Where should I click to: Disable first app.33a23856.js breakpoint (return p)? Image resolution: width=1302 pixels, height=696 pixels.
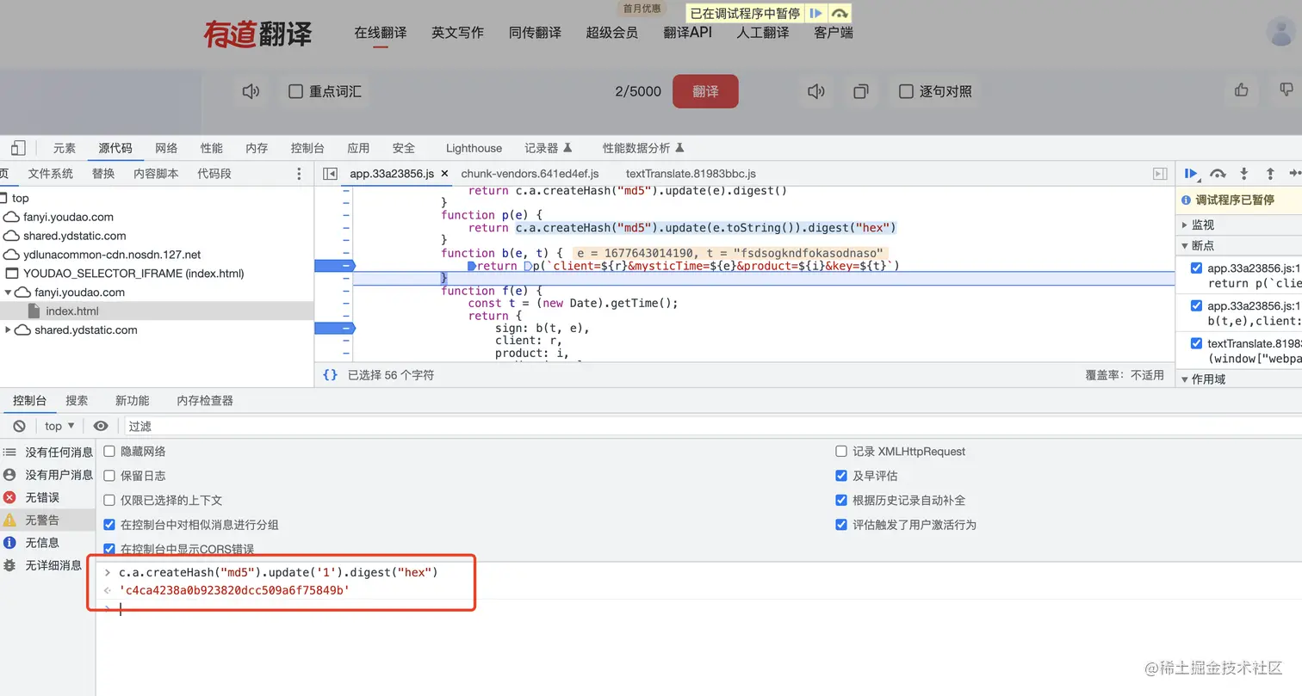click(x=1196, y=268)
